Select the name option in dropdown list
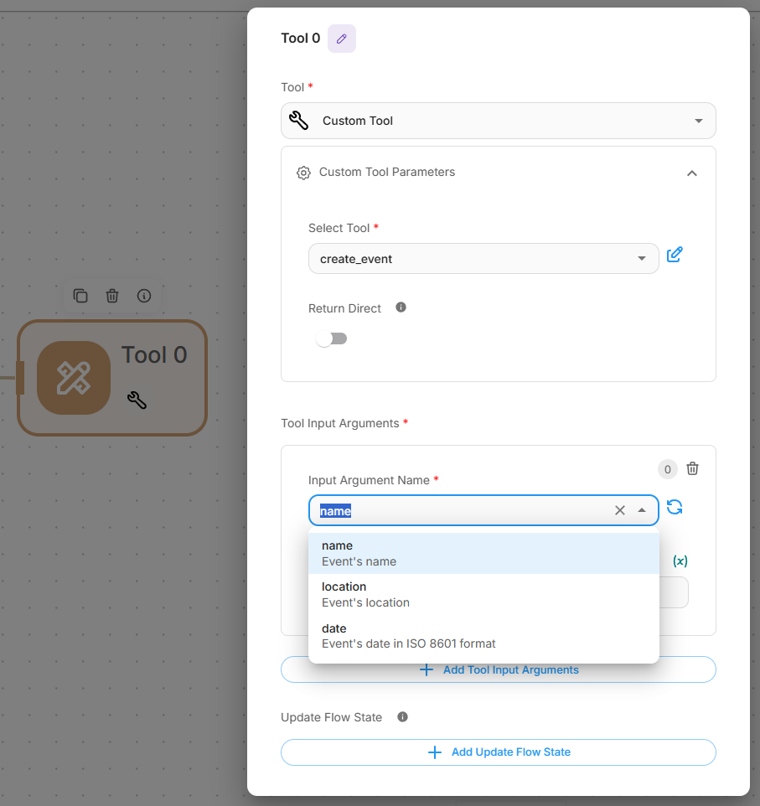760x806 pixels. click(483, 553)
